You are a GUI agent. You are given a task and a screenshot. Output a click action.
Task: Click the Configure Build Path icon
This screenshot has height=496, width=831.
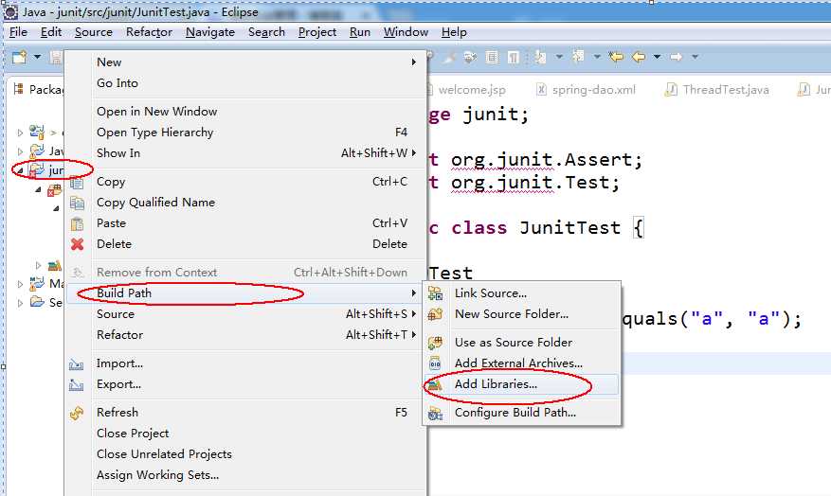(435, 413)
